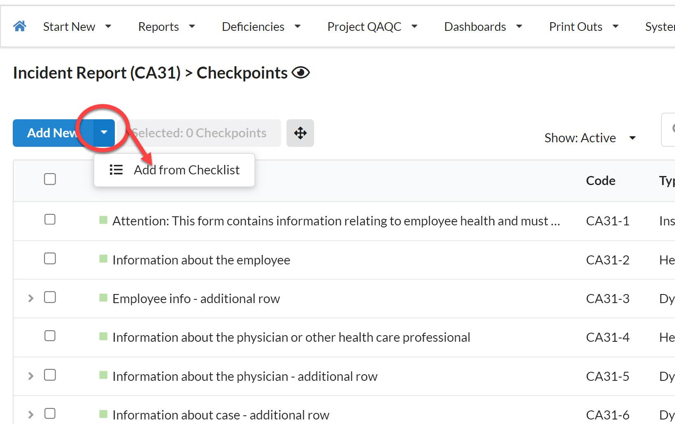Check the box for Information about case row
This screenshot has width=675, height=424.
[50, 413]
